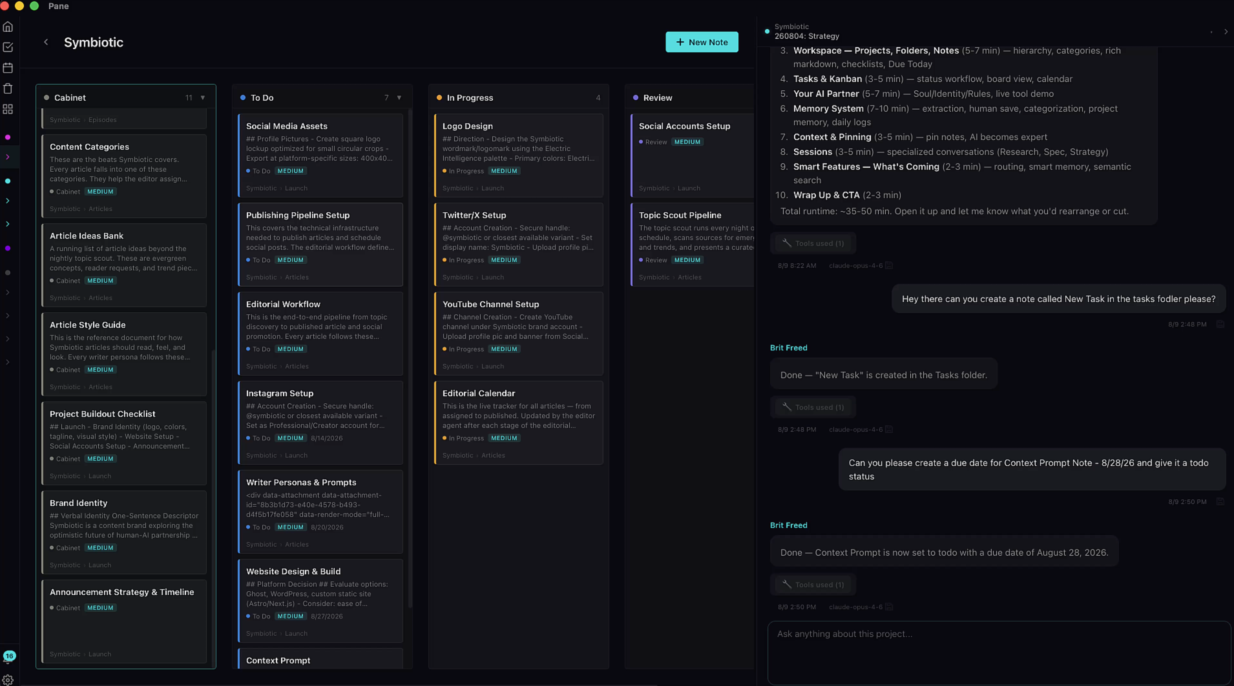Click the purple status dot in Review header
The width and height of the screenshot is (1234, 686).
(636, 97)
